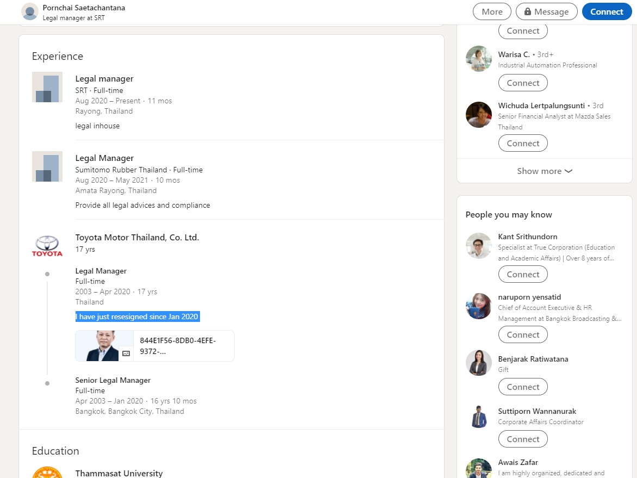Click the SRT company placeholder logo
This screenshot has width=637, height=478.
tap(47, 87)
